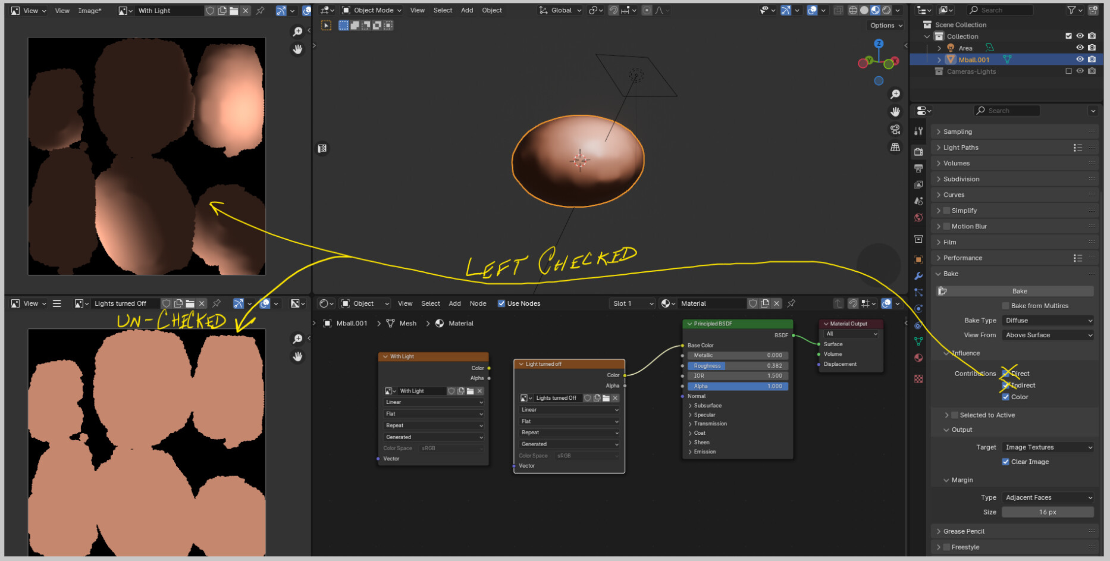The image size is (1110, 561).
Task: Open the Bake Type dropdown set to Diffuse
Action: pos(1048,320)
